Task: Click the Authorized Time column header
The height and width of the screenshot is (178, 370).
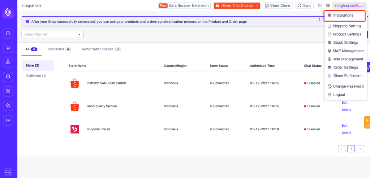Action: click(262, 66)
